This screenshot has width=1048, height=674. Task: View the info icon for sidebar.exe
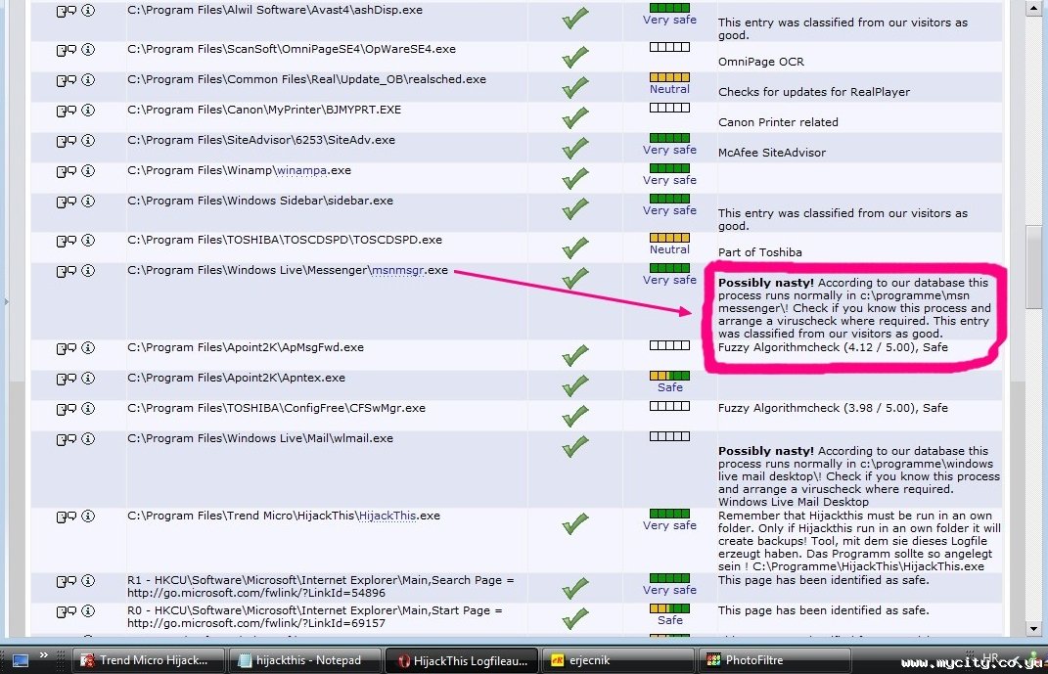point(88,202)
